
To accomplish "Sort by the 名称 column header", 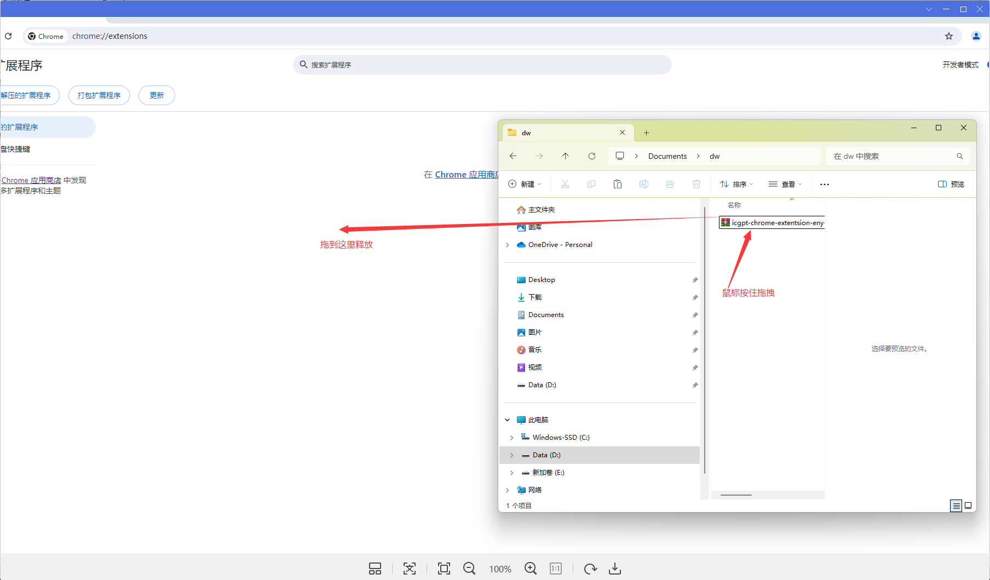I will 734,205.
